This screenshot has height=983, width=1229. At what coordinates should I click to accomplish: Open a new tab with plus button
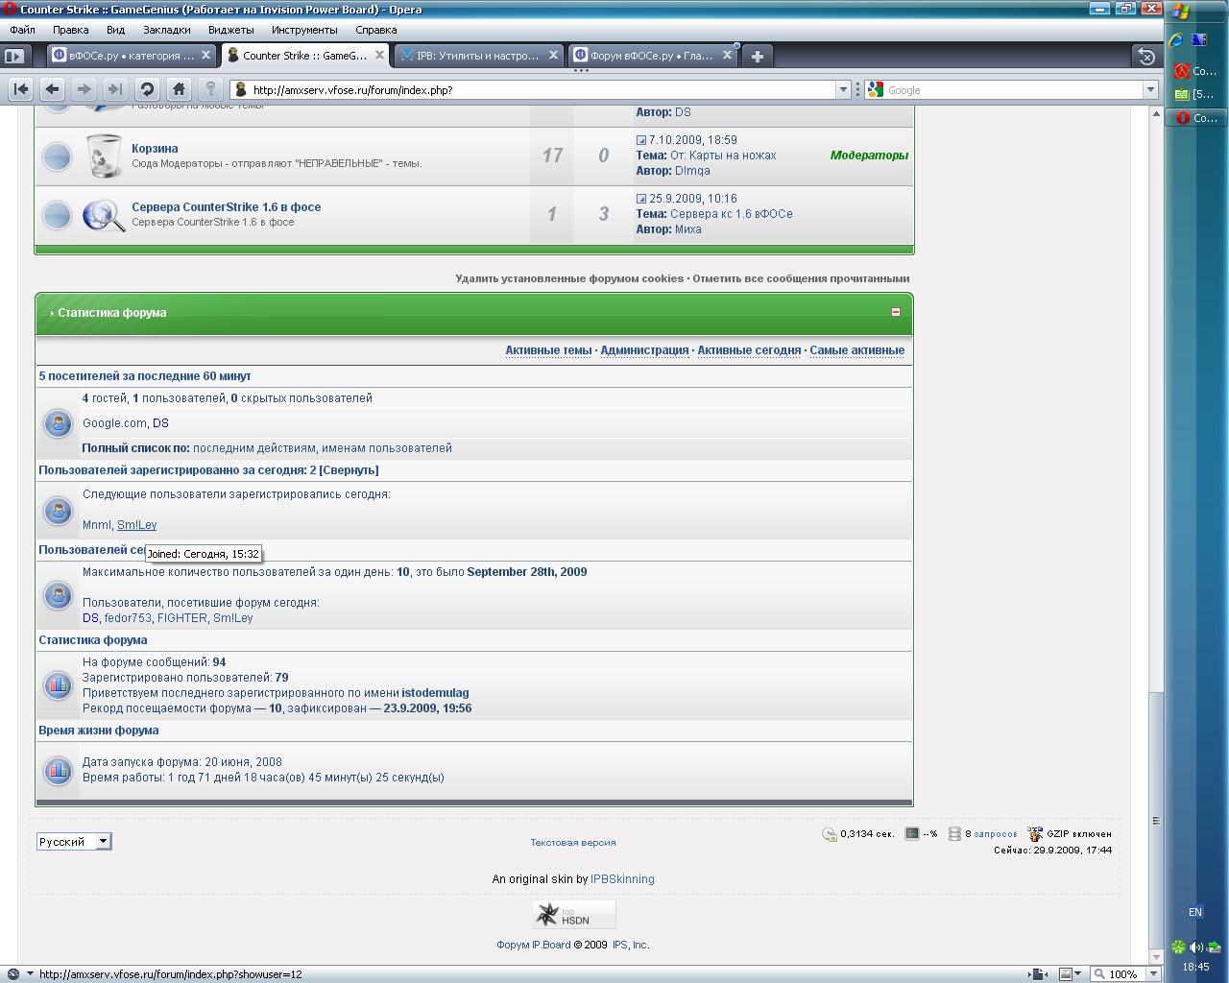point(757,56)
